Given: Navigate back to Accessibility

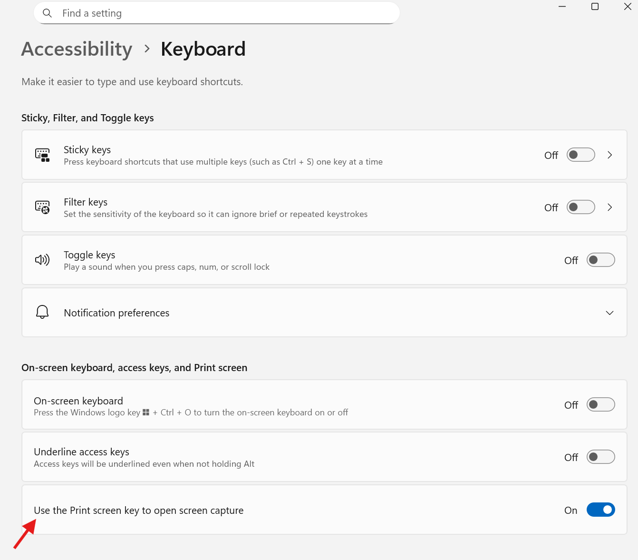Looking at the screenshot, I should point(76,49).
